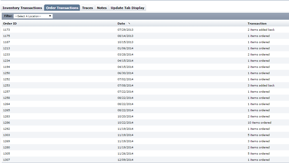Click "1 items ordered" for order 1307
The width and height of the screenshot is (289, 163).
pos(259,160)
